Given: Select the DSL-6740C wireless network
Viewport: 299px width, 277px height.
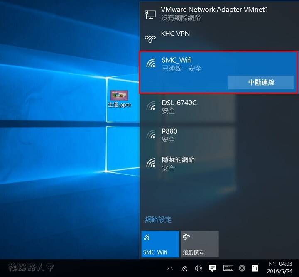Looking at the screenshot, I should pyautogui.click(x=219, y=107).
